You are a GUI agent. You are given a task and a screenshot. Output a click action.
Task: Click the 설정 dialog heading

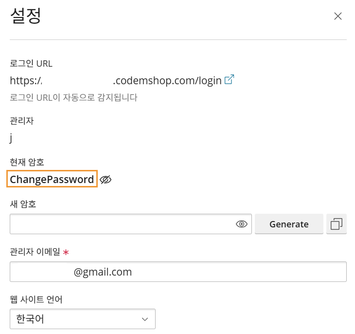pos(25,16)
